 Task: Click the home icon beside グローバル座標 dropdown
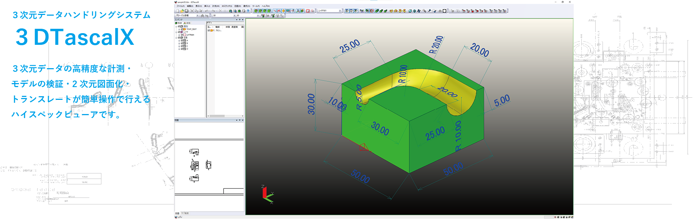pyautogui.click(x=202, y=15)
